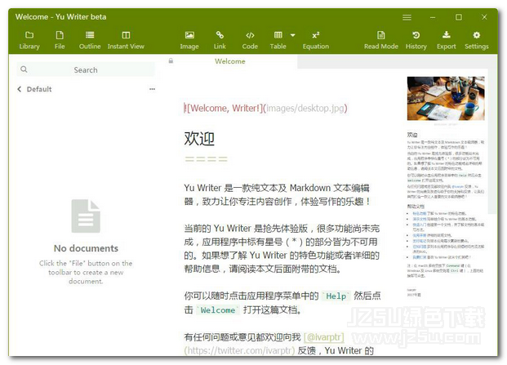Show the document Outline
507x365 pixels.
(90, 40)
